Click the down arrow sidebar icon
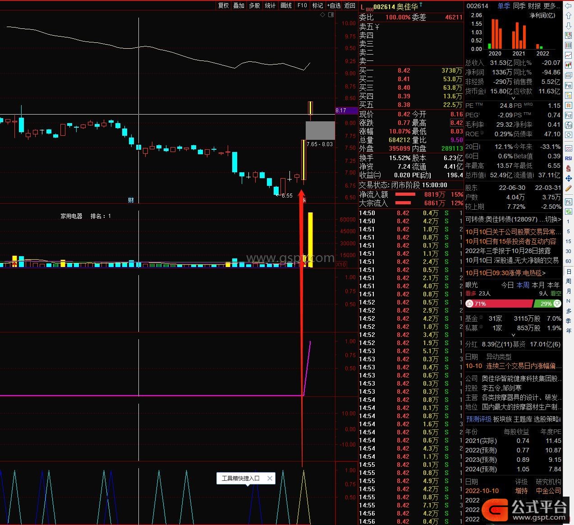This screenshot has width=574, height=525. (569, 26)
